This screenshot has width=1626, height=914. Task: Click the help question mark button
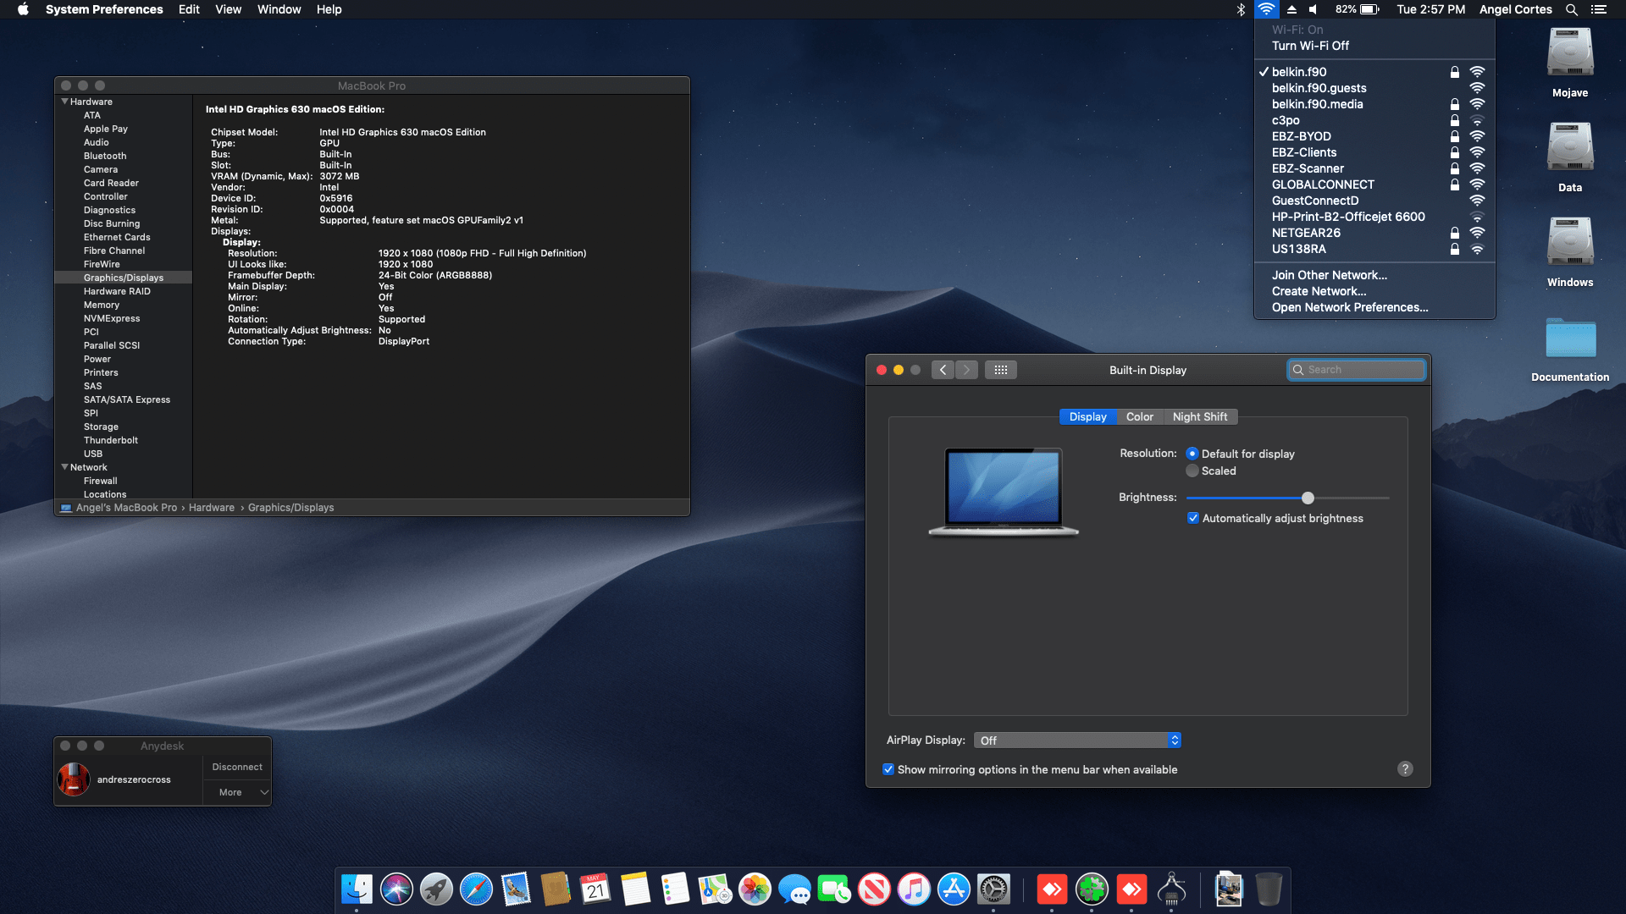click(x=1405, y=769)
